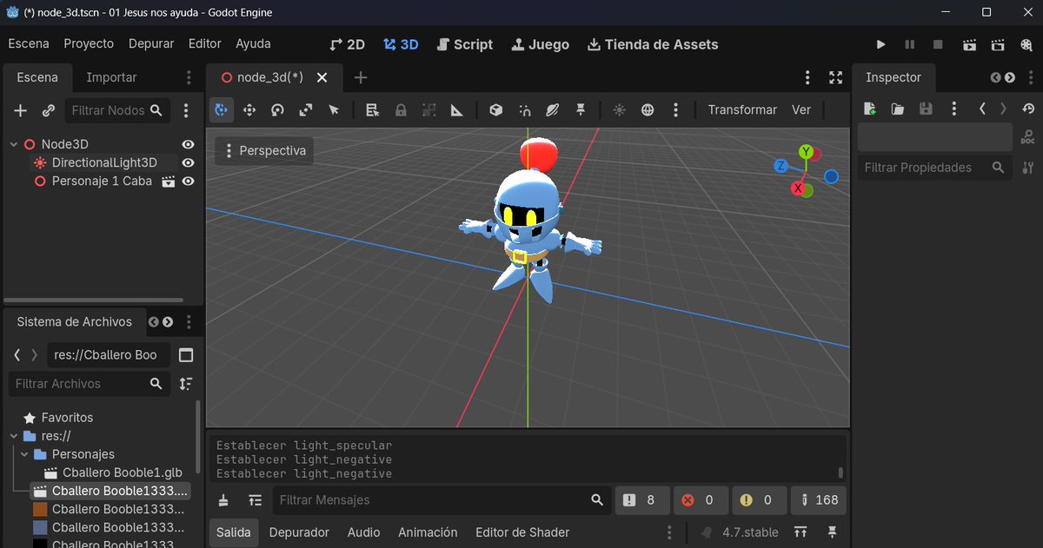The image size is (1043, 548).
Task: Open Inspector property tools icon
Action: tap(1028, 168)
